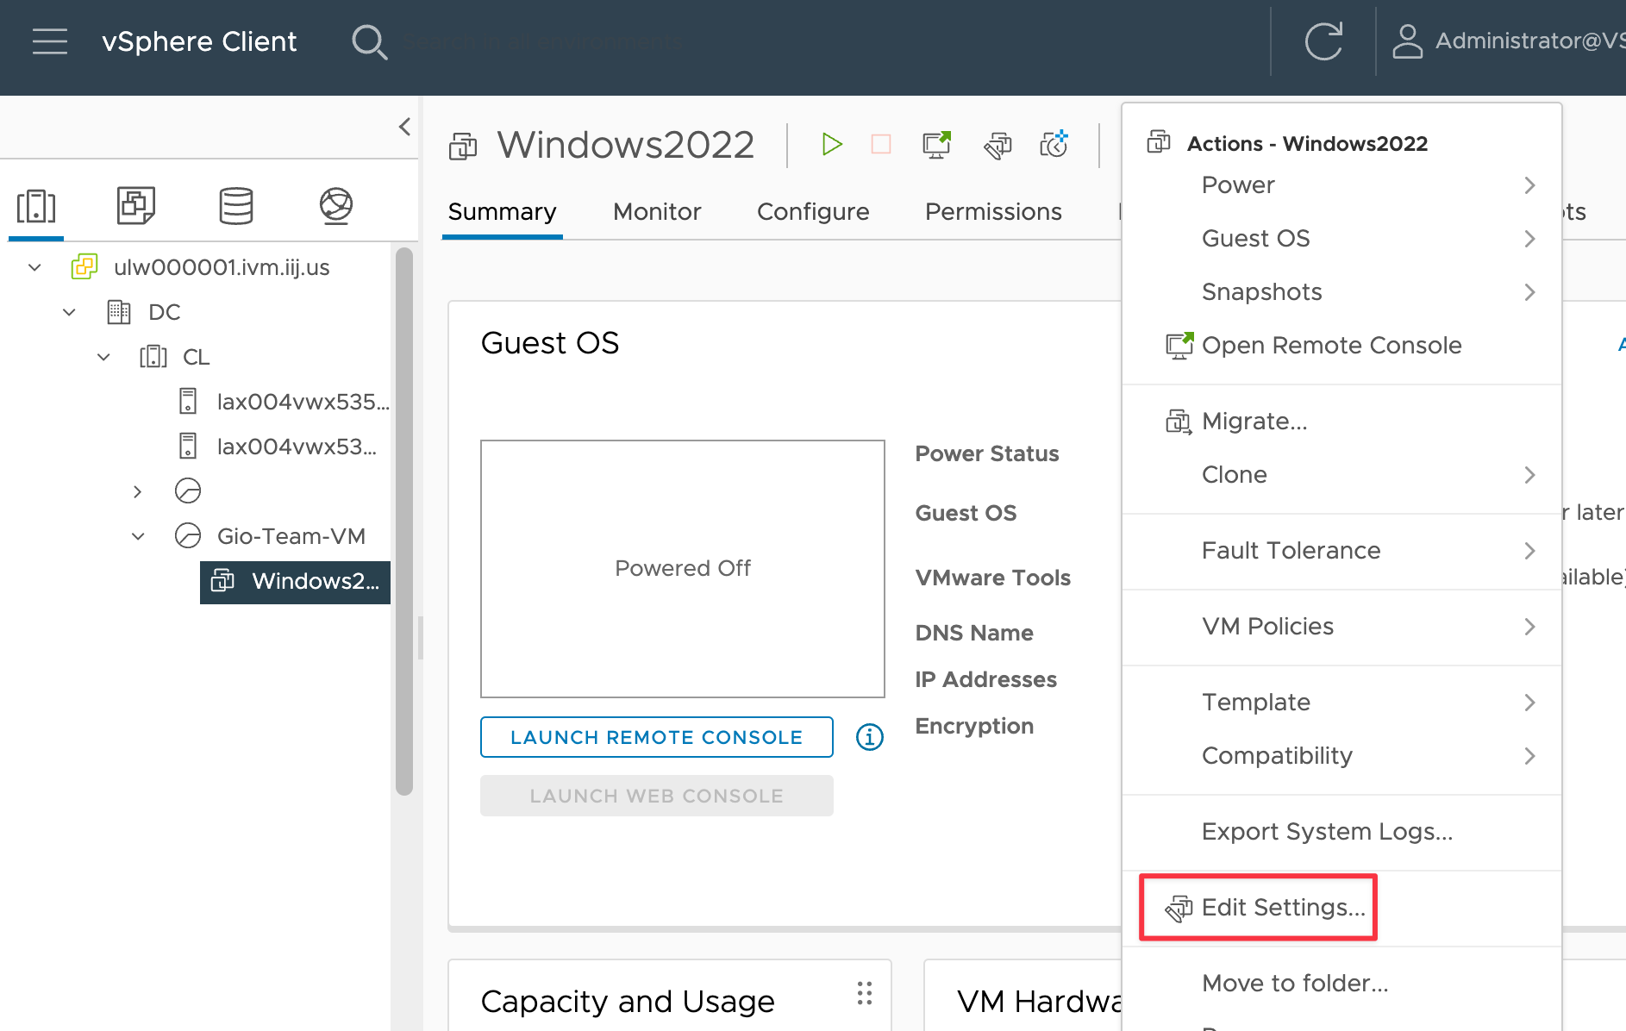Open the Administrator user menu
This screenshot has height=1031, width=1626.
[1507, 41]
